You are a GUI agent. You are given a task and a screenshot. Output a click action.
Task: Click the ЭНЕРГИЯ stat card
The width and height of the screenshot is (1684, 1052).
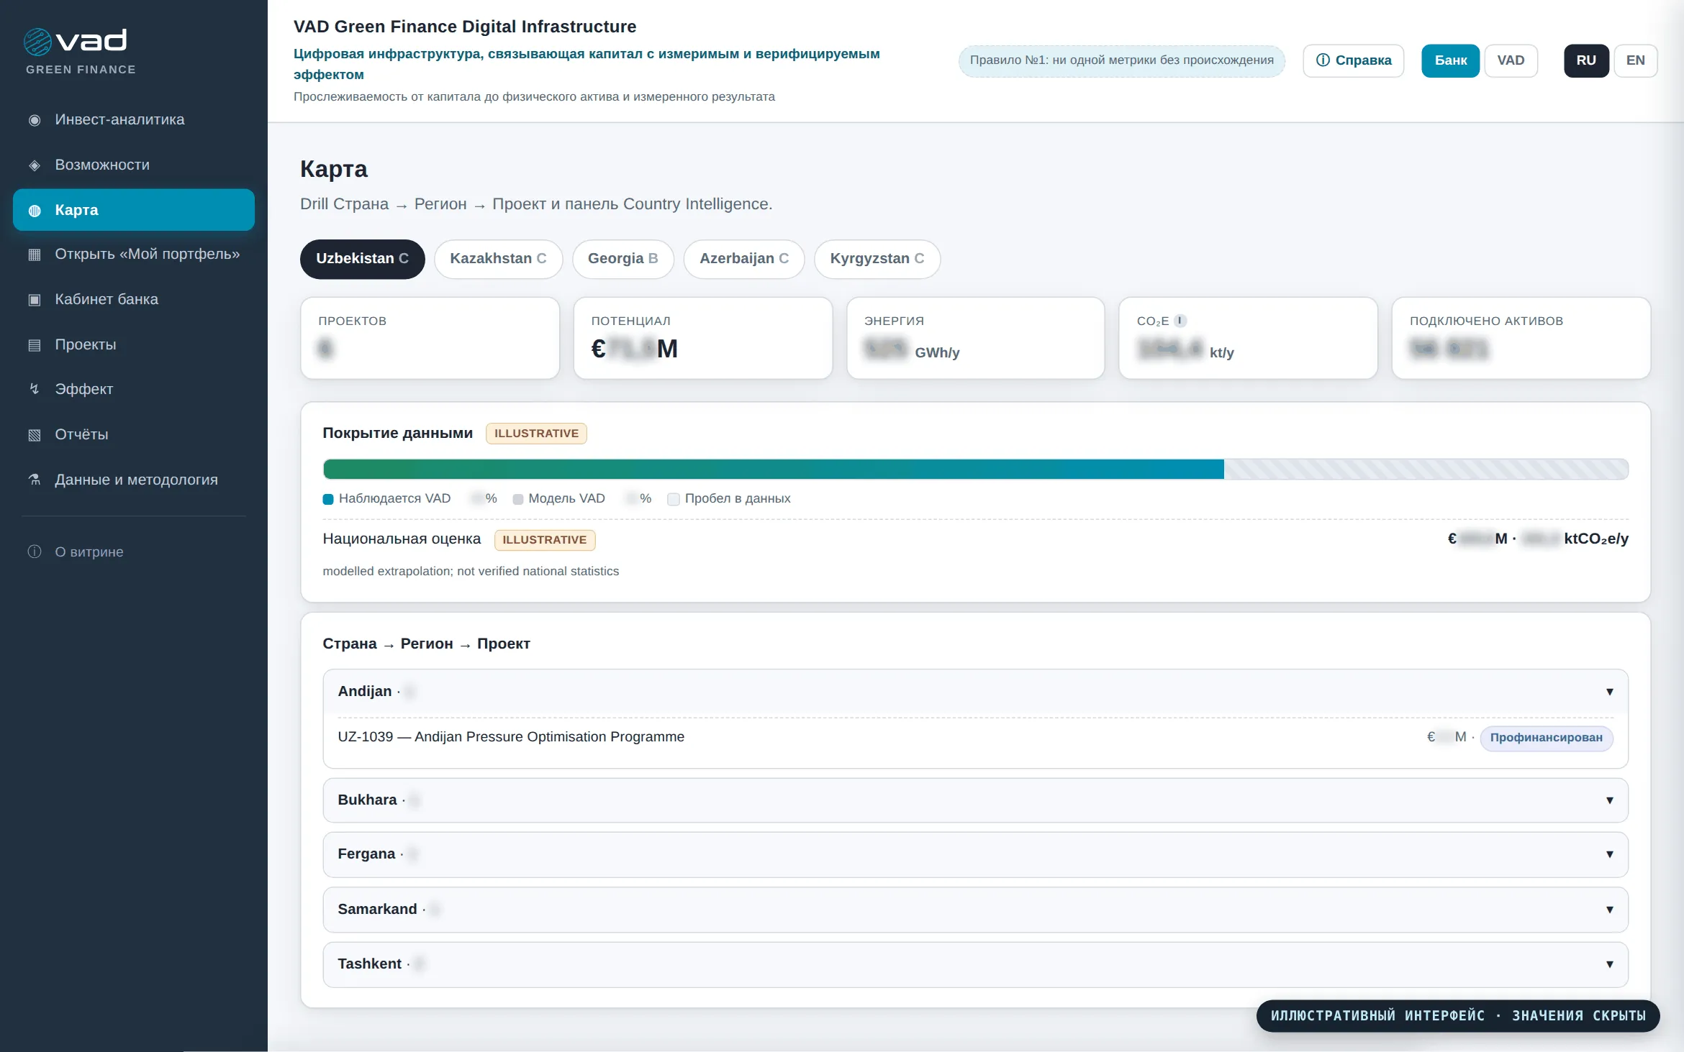(975, 338)
